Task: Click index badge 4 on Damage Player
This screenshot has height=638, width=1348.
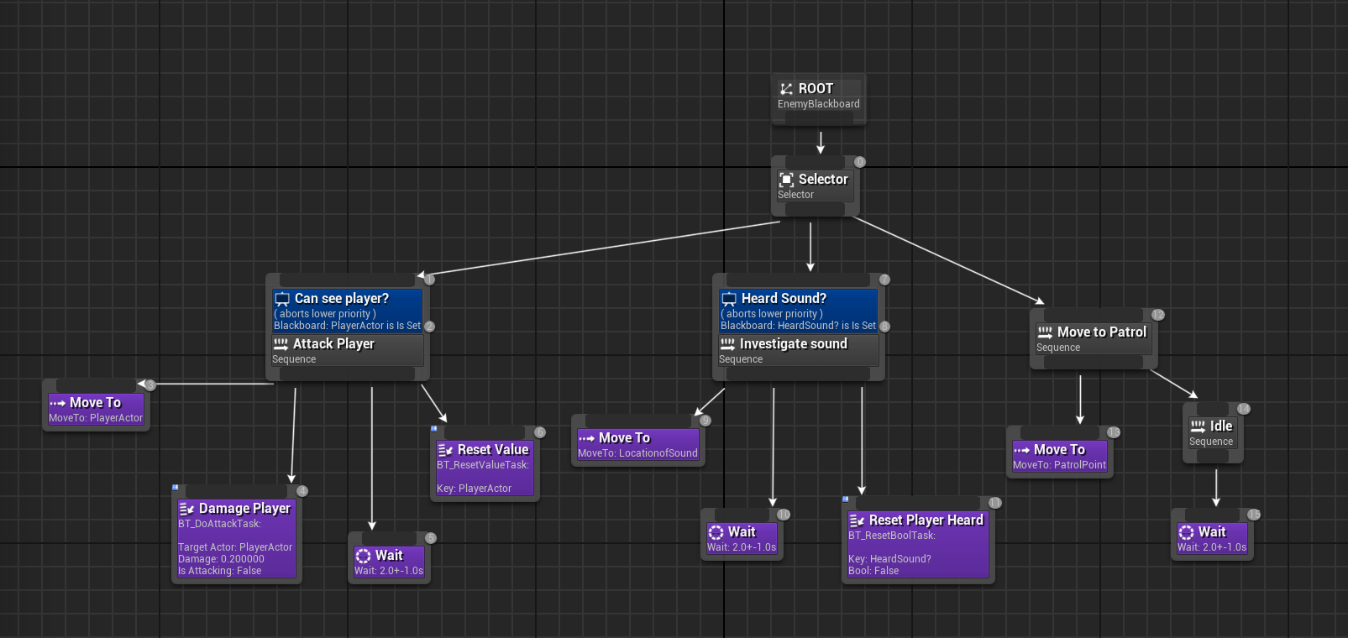Action: (302, 491)
